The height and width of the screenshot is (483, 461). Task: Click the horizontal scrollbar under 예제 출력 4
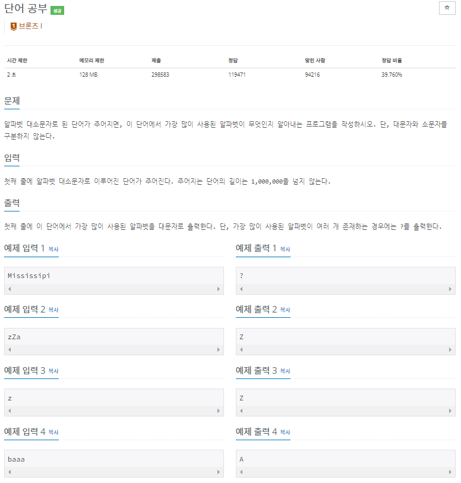(345, 472)
